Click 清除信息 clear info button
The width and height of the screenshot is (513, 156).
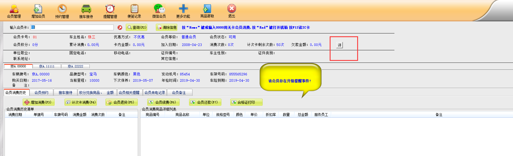coord(167,27)
